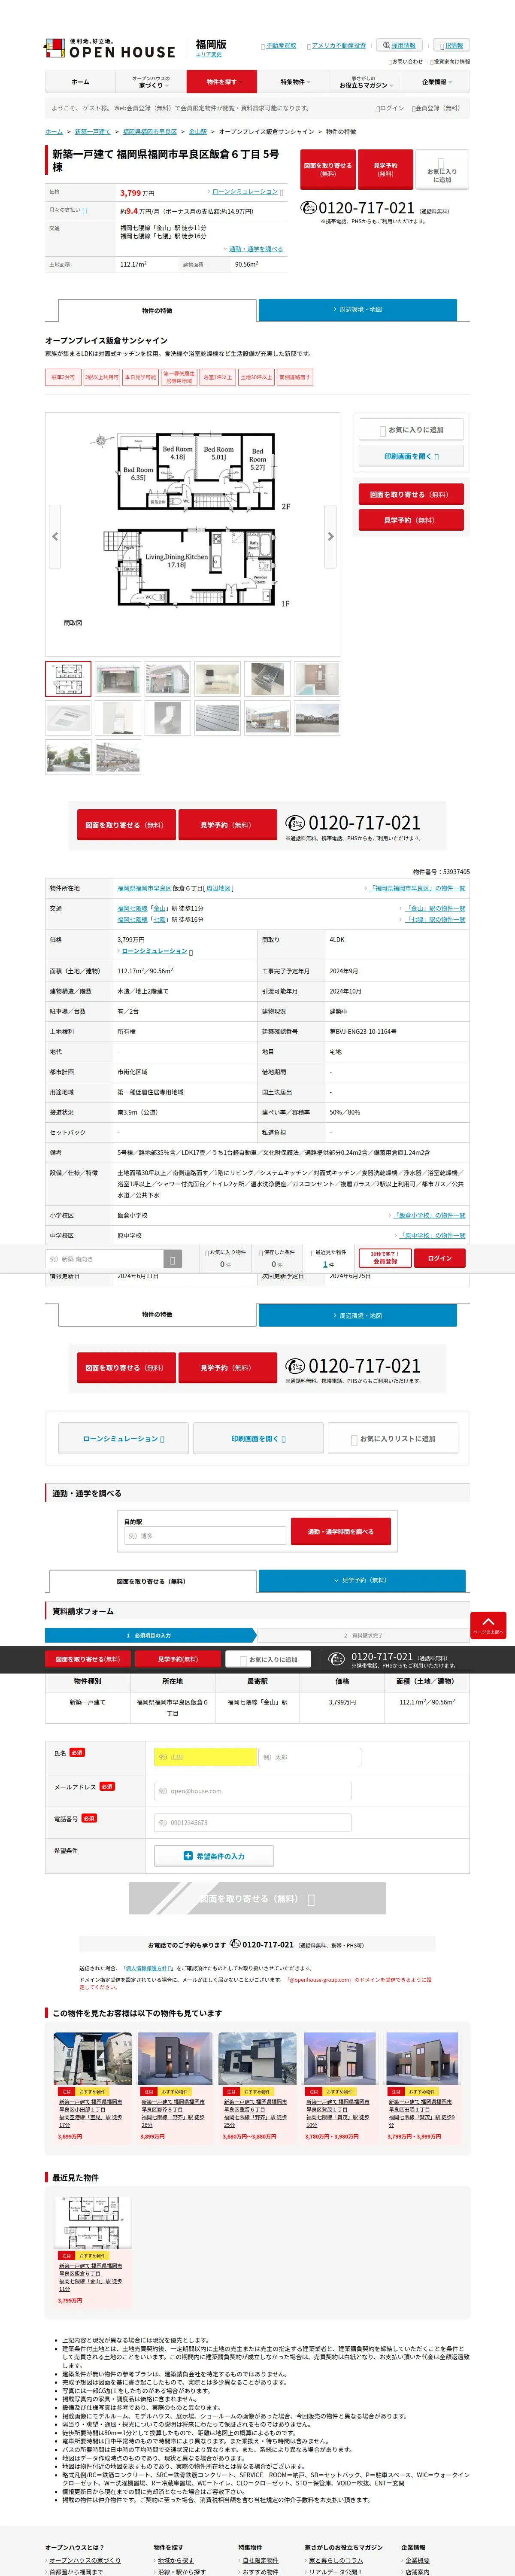
Task: Click the ログイン link in welcome bar
Action: point(391,108)
